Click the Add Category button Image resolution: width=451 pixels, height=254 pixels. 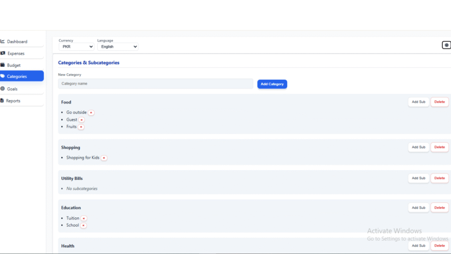[x=272, y=84]
